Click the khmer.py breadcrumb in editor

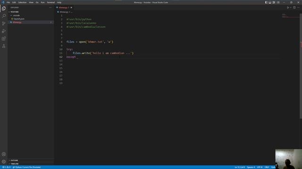64,12
